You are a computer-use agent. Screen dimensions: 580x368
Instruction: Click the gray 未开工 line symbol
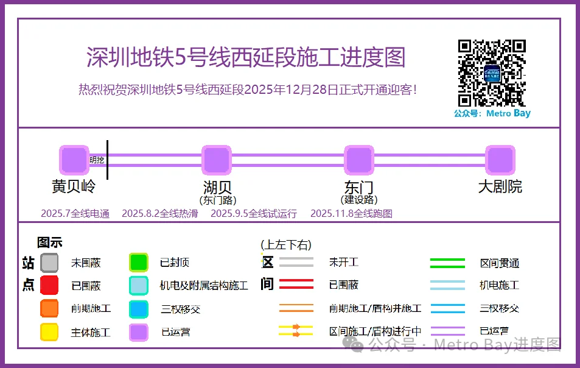tap(296, 263)
